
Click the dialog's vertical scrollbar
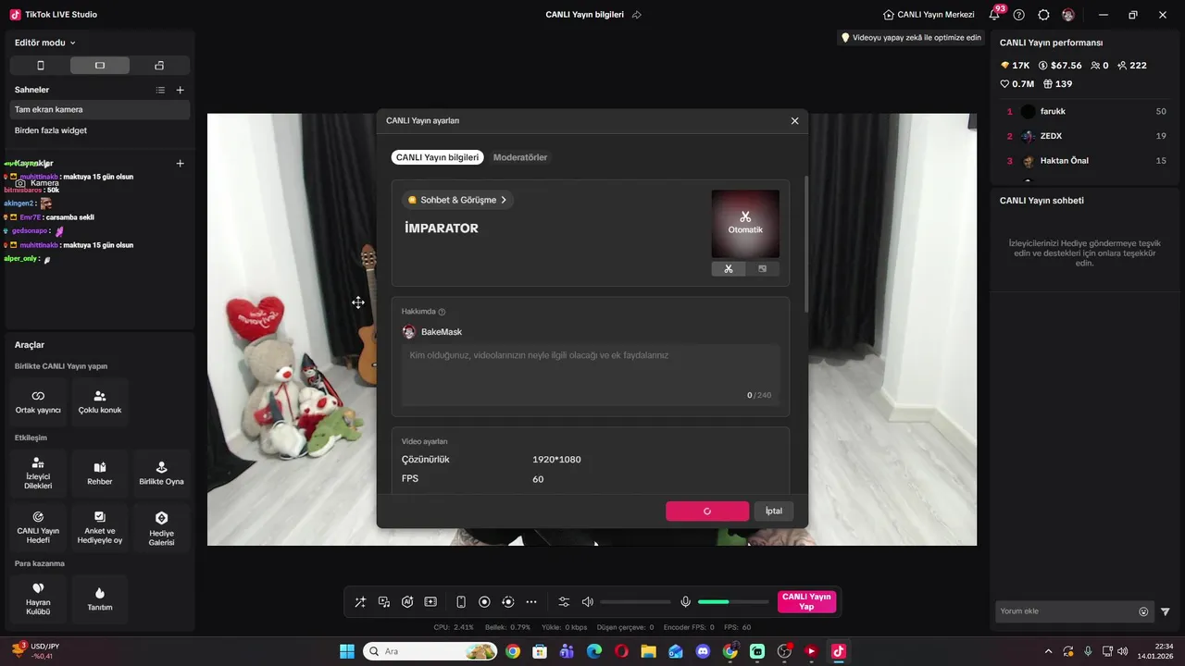[x=806, y=245]
